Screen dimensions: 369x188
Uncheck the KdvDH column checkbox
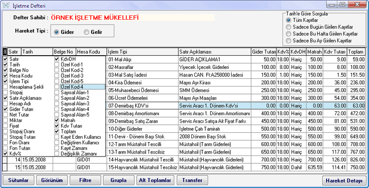tap(57, 59)
